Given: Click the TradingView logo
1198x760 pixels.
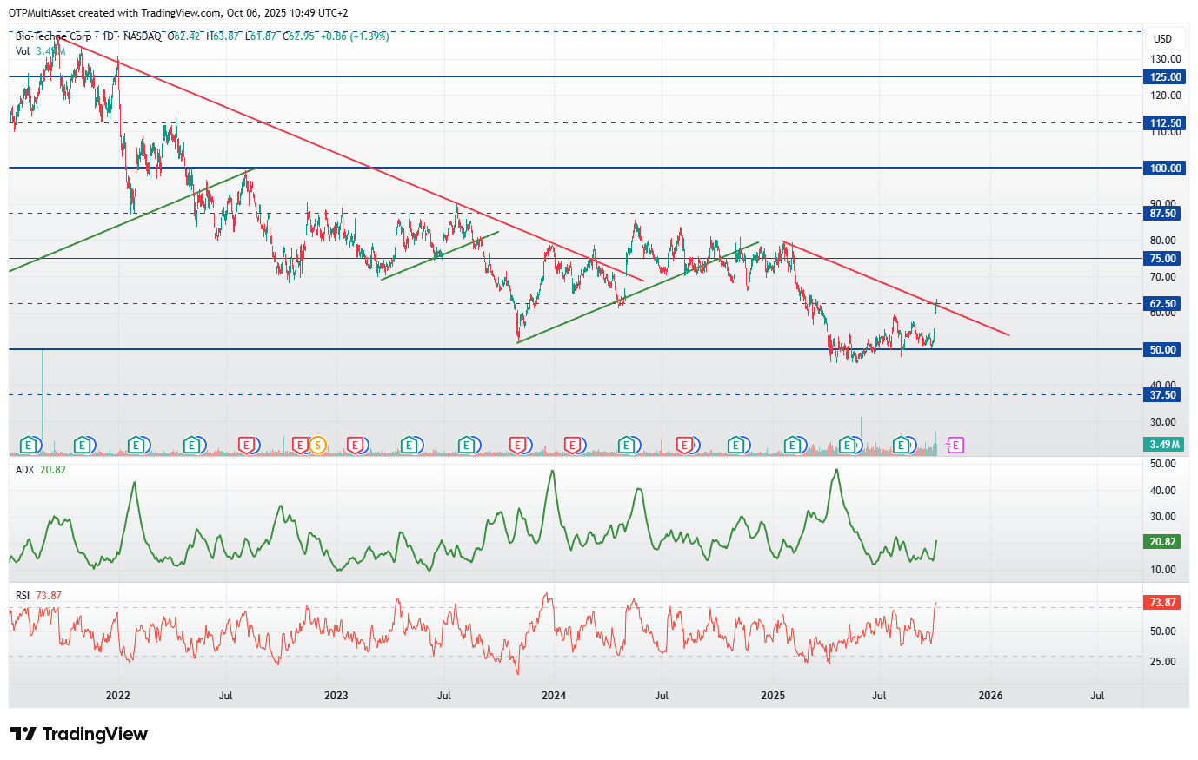Looking at the screenshot, I should [79, 734].
